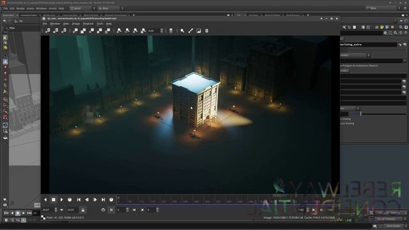Click the red magnet snapping icon in Houdini's left toolbar
Viewport: 409px width, 230px height.
(5, 118)
